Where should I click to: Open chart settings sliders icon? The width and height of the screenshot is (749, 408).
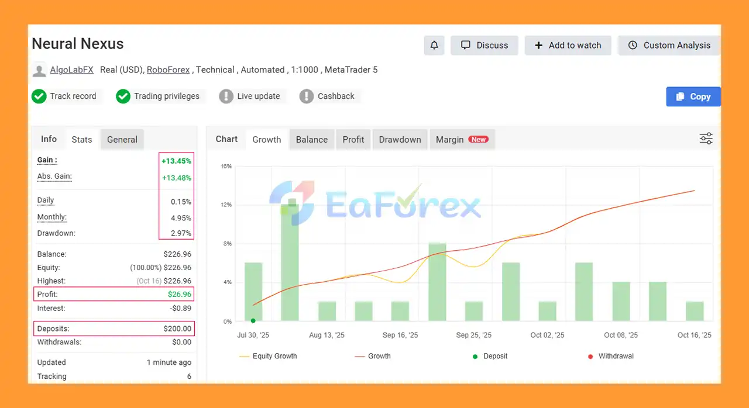[x=706, y=139]
